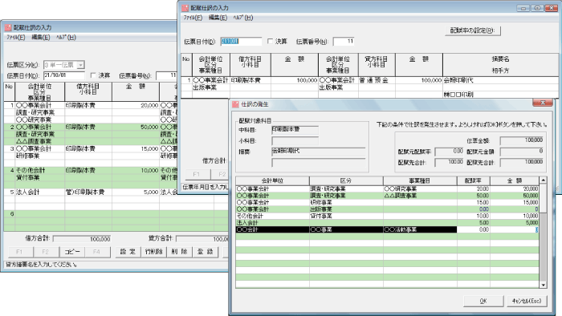Screen dimensions: 562x316
Task: Click the 会報印刷代 cell under 摘要名 column
Action: pyautogui.click(x=500, y=80)
